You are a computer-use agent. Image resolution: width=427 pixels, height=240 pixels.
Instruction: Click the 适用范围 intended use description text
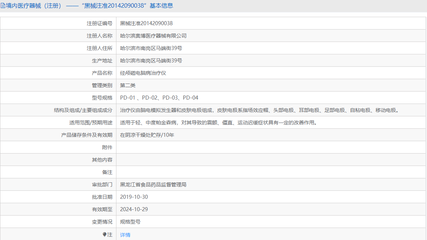tap(219, 123)
